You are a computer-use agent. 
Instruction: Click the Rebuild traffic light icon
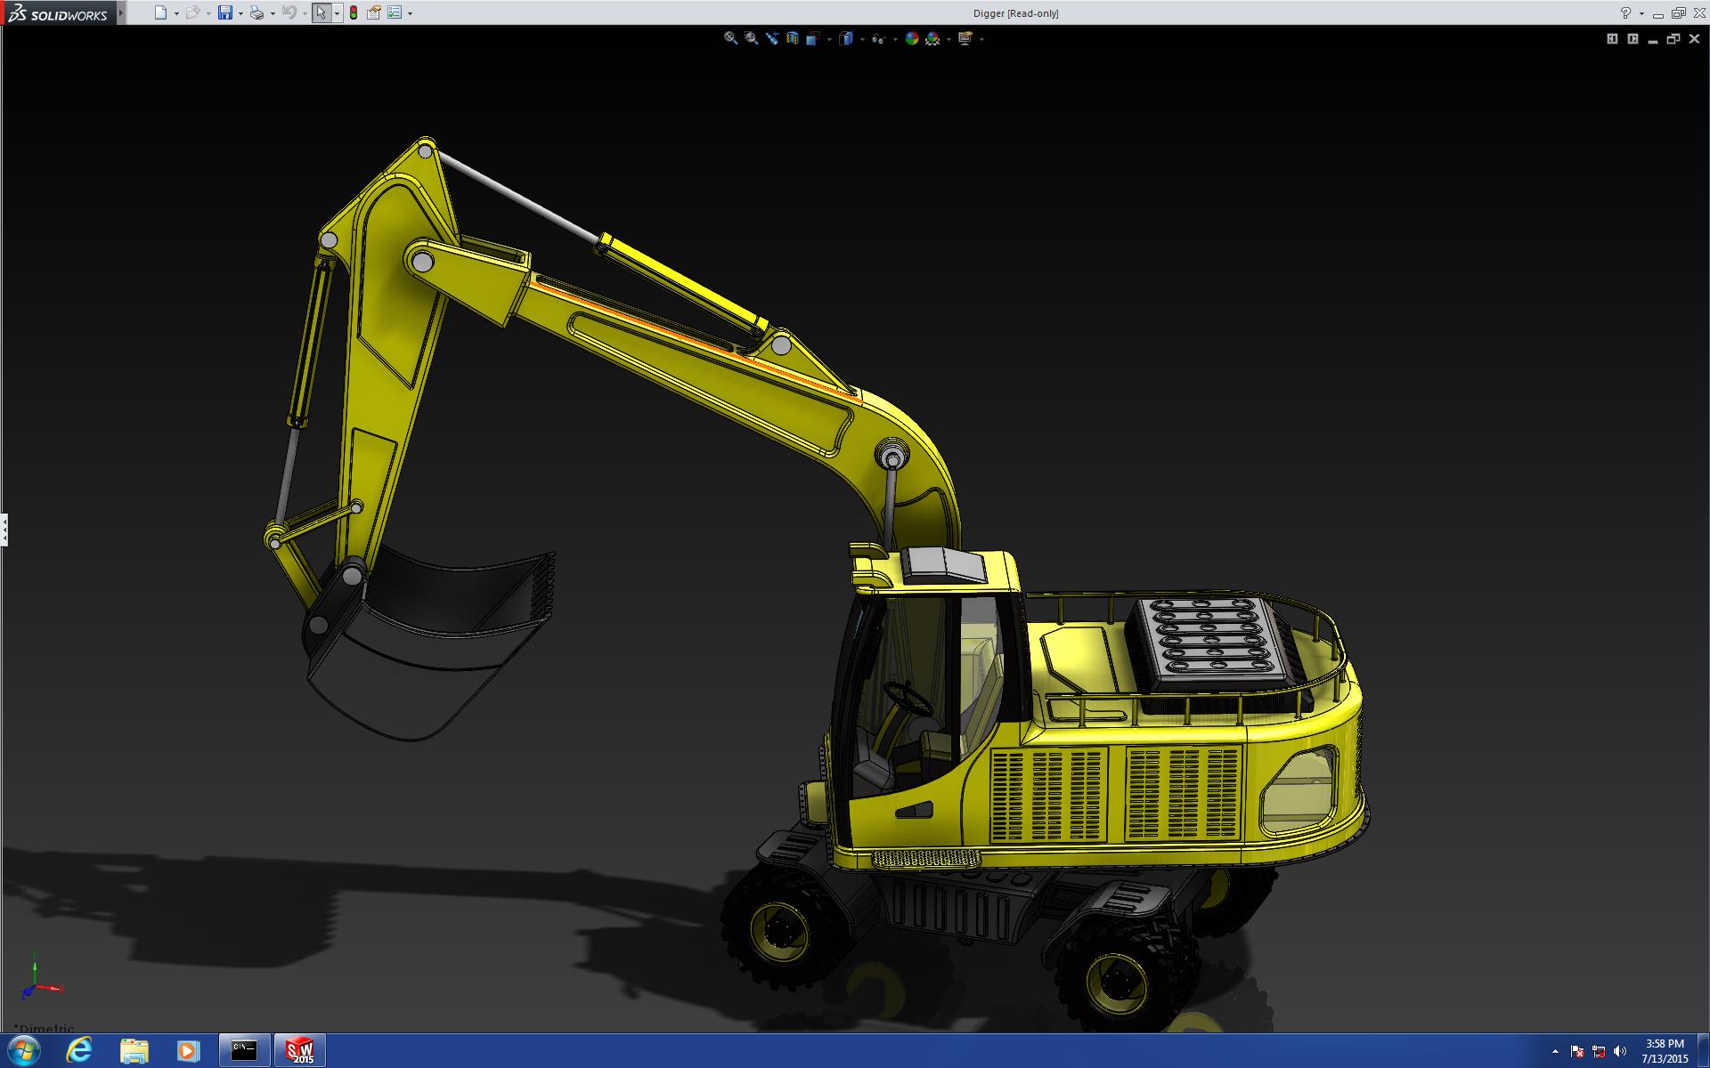pyautogui.click(x=354, y=12)
